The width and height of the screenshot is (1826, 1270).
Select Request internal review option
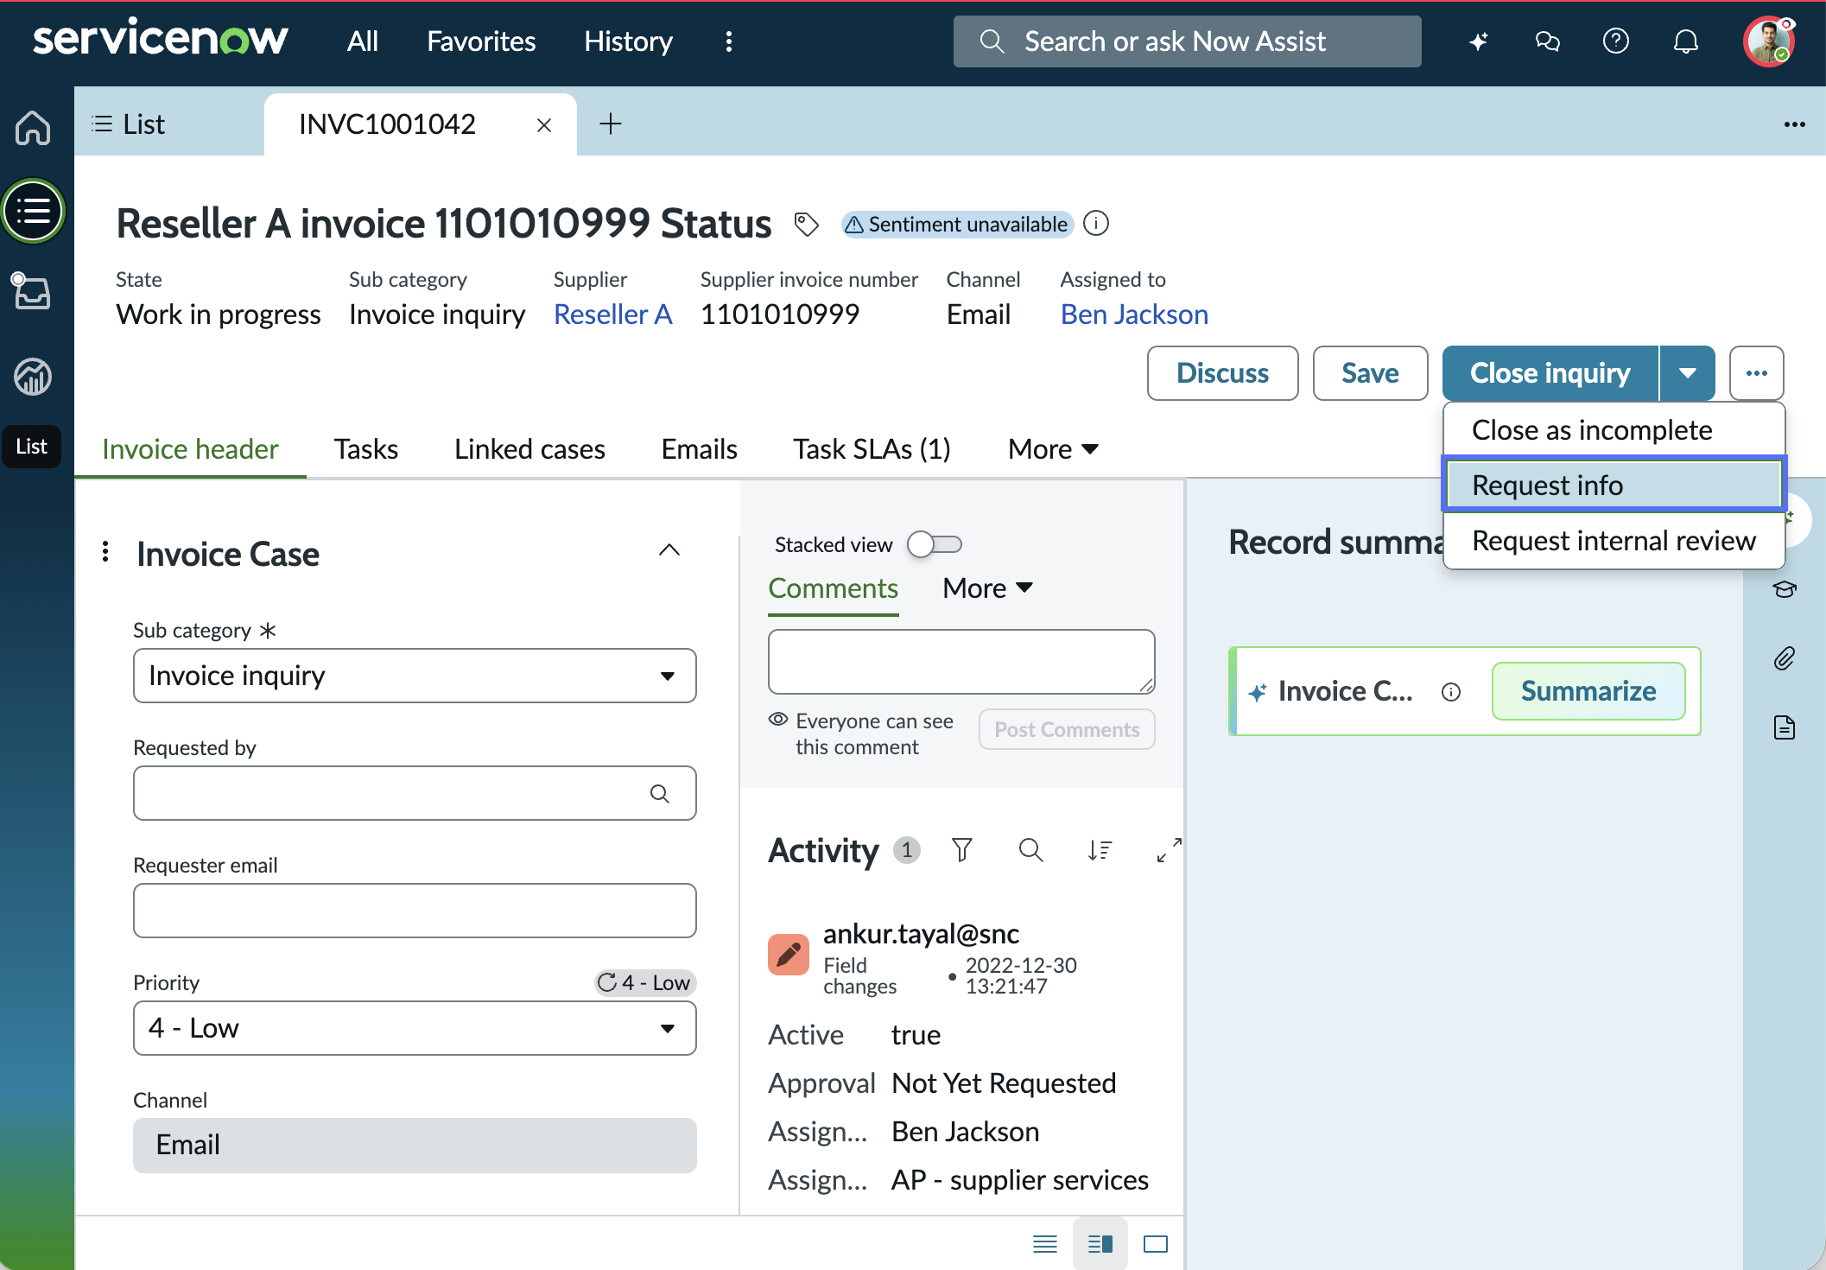(1614, 541)
